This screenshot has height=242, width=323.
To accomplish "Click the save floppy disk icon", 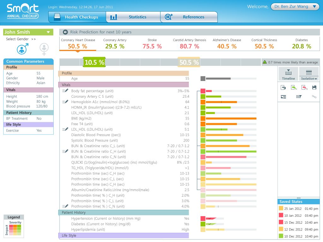I will pyautogui.click(x=314, y=88).
